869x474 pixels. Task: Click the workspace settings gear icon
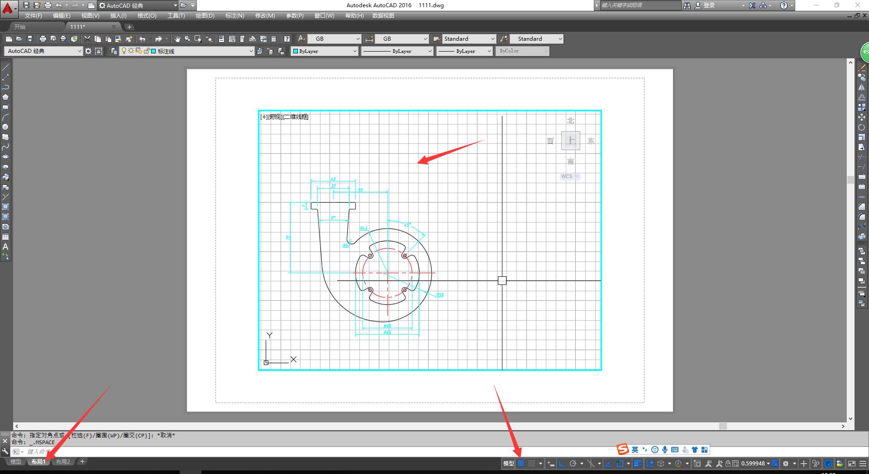pyautogui.click(x=88, y=51)
